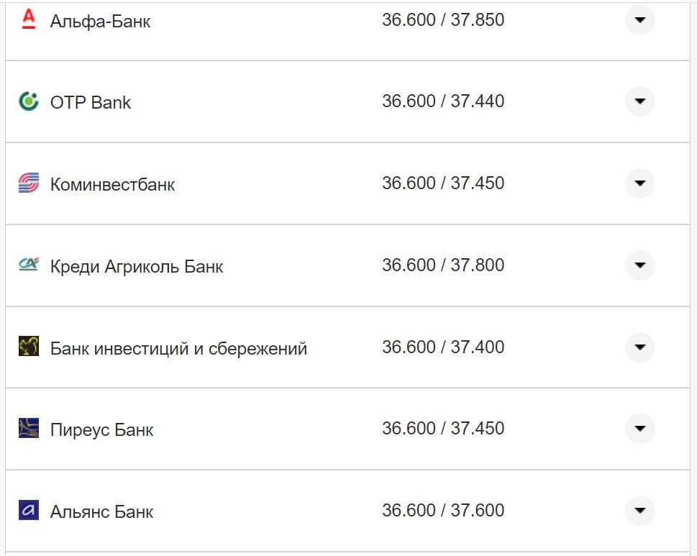
Task: Open the Пиреус Банк dropdown arrow
Action: (x=639, y=429)
